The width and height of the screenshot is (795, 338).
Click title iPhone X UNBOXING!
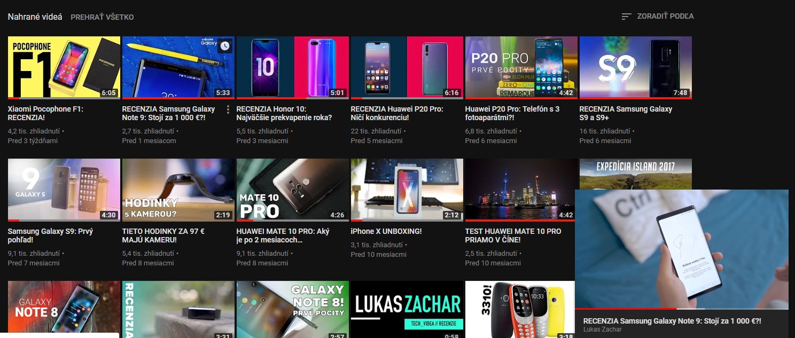[x=386, y=231]
